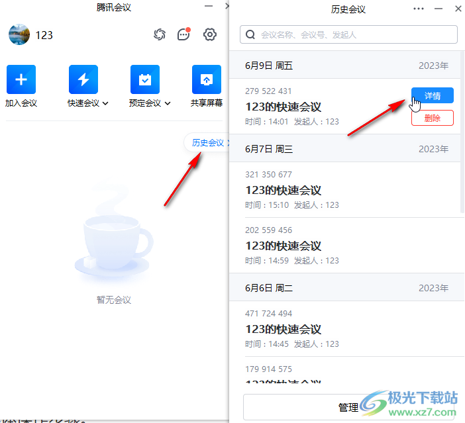The image size is (465, 423).
Task: Select the meeting entry 321 350 677
Action: [x=345, y=190]
